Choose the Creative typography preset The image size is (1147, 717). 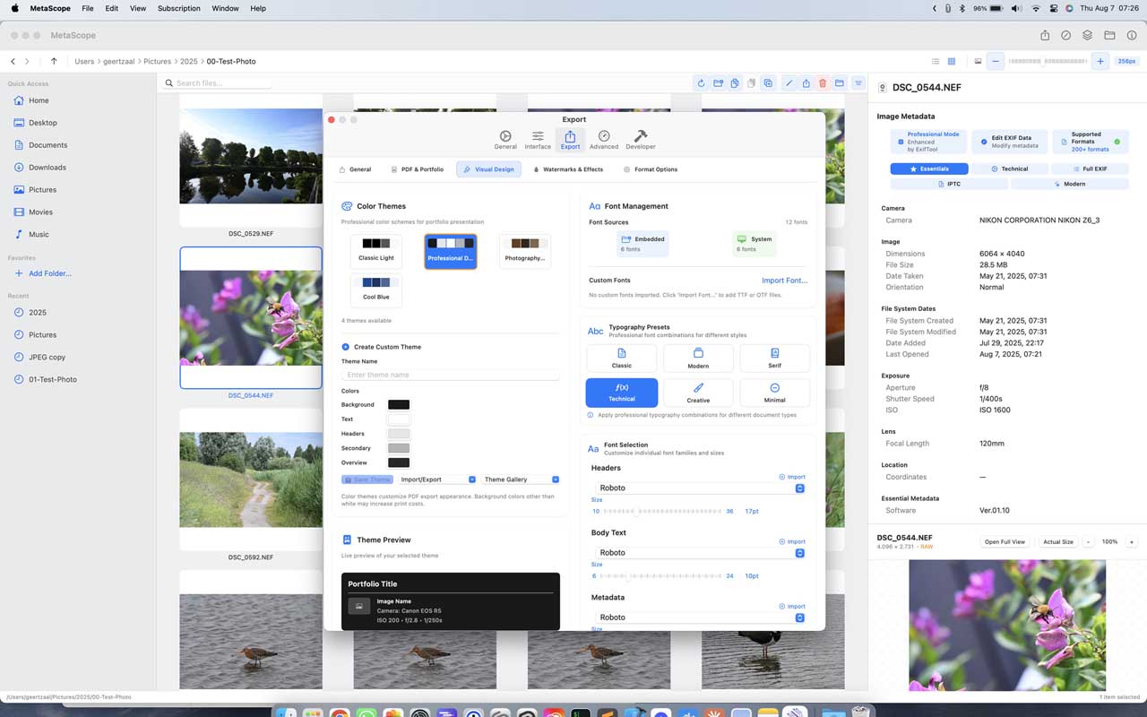pos(698,393)
